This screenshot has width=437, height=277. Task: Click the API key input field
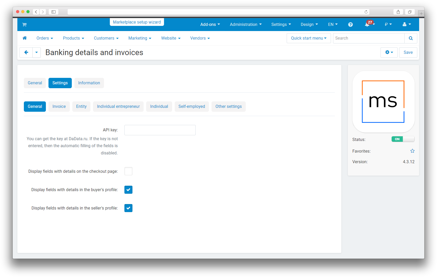[160, 130]
